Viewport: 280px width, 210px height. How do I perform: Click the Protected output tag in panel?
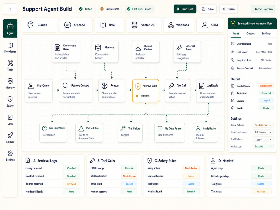pyautogui.click(x=266, y=93)
